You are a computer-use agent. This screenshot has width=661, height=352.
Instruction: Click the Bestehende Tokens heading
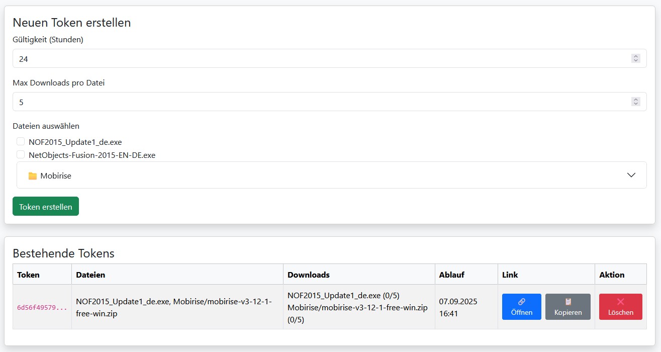click(x=63, y=253)
